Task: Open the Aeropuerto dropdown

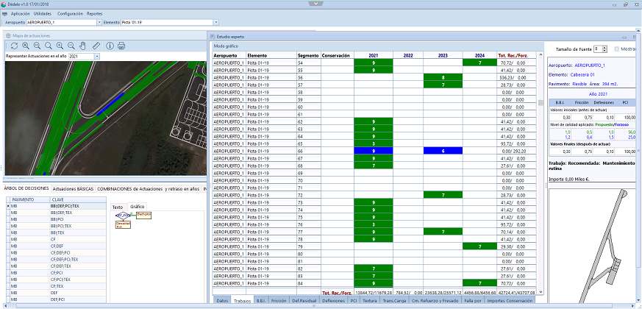Action: (x=98, y=23)
